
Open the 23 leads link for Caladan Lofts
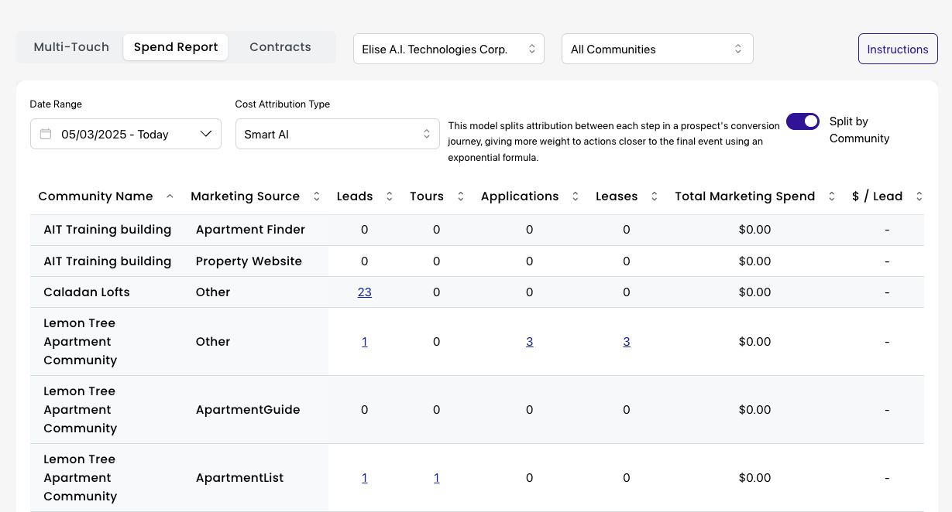(x=365, y=292)
